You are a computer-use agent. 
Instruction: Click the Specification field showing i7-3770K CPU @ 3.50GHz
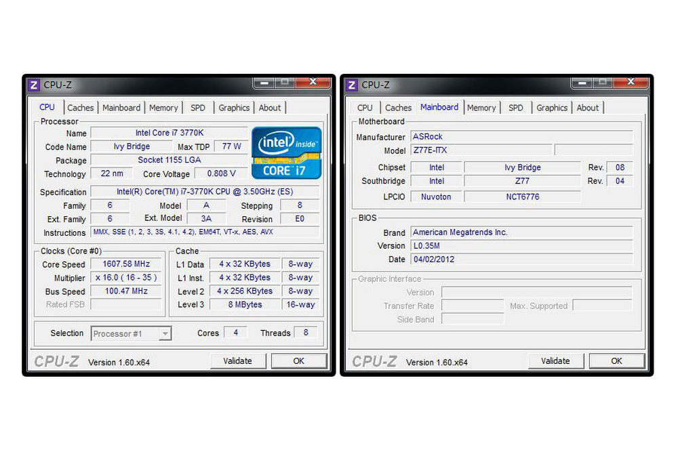(205, 191)
